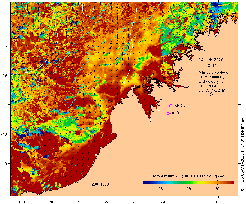
Task: Click the '(0.1m contours)' text
Action: [x=211, y=77]
